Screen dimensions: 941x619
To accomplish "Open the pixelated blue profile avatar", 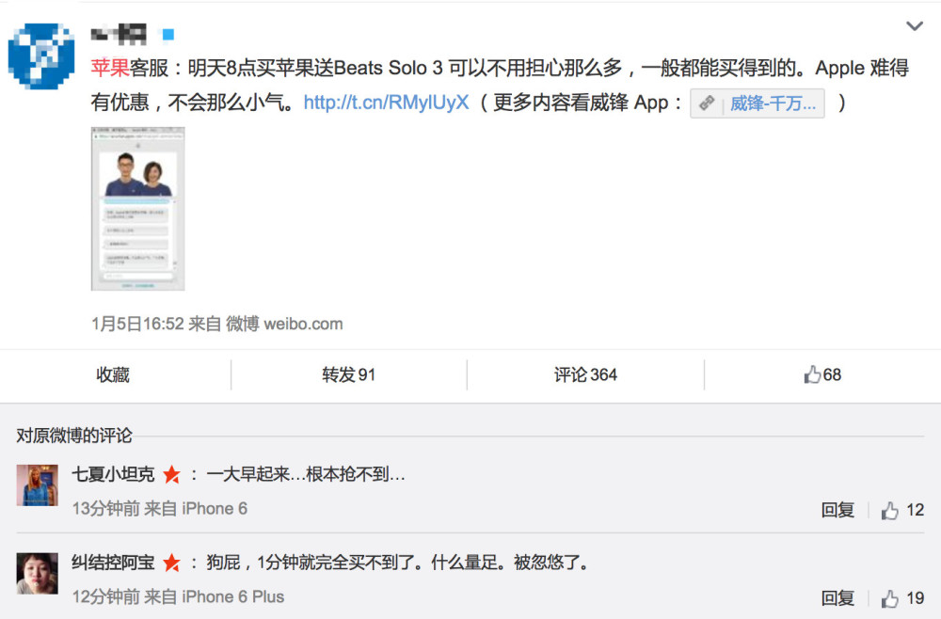I will coord(41,56).
